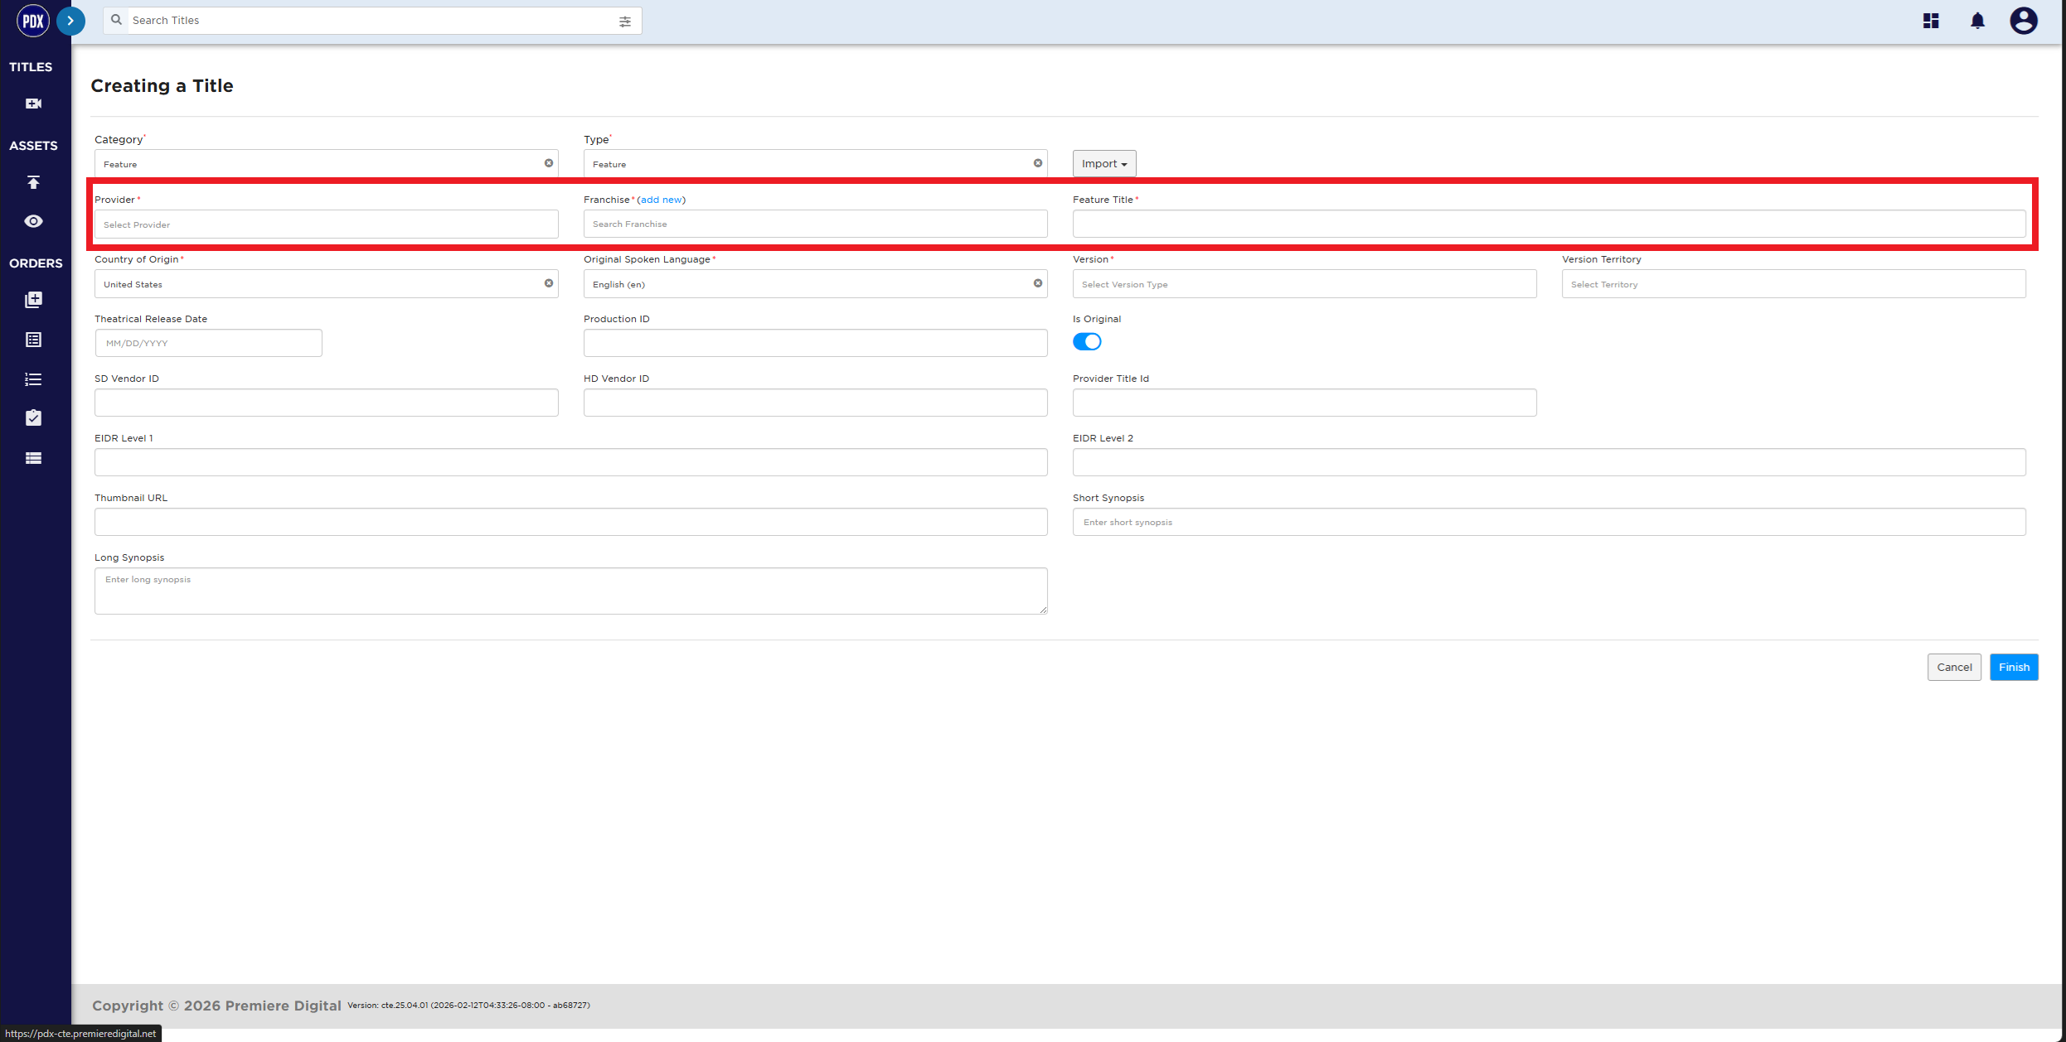This screenshot has height=1042, width=2066.
Task: Clear the Original Spoken Language value
Action: point(1038,283)
